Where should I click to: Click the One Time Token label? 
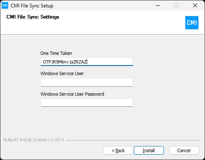[x=56, y=53]
